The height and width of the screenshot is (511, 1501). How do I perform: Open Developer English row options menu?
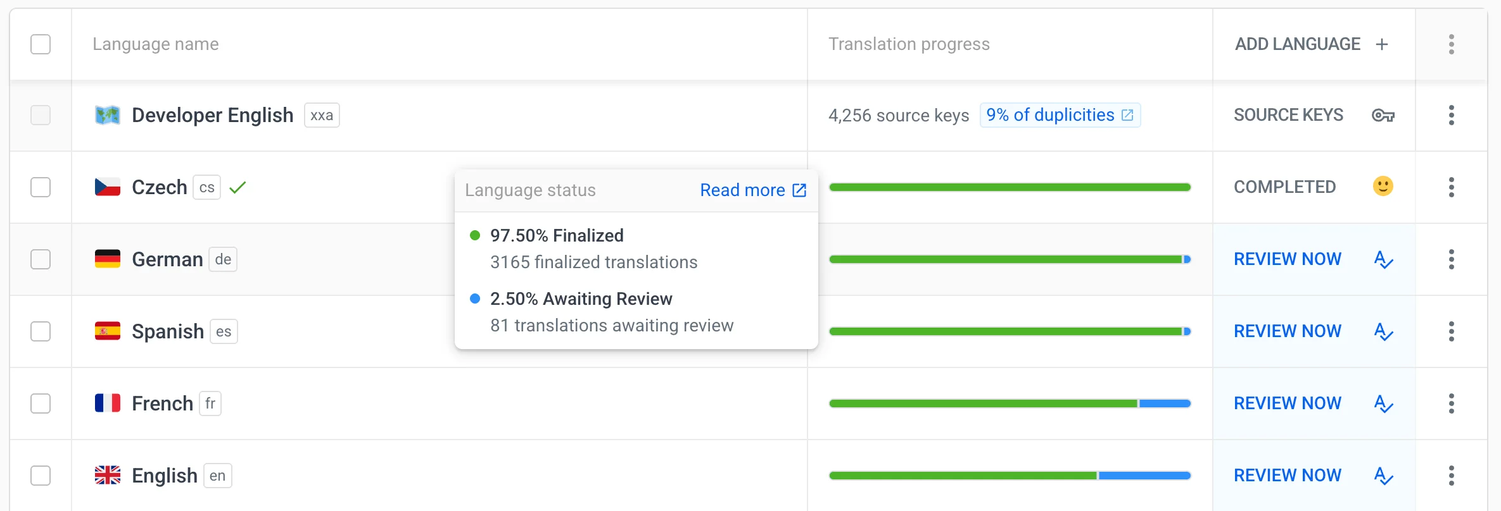point(1451,115)
